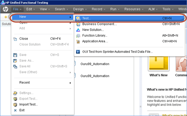Expand the Recent submenu arrow
187x116 pixels.
tap(70, 83)
